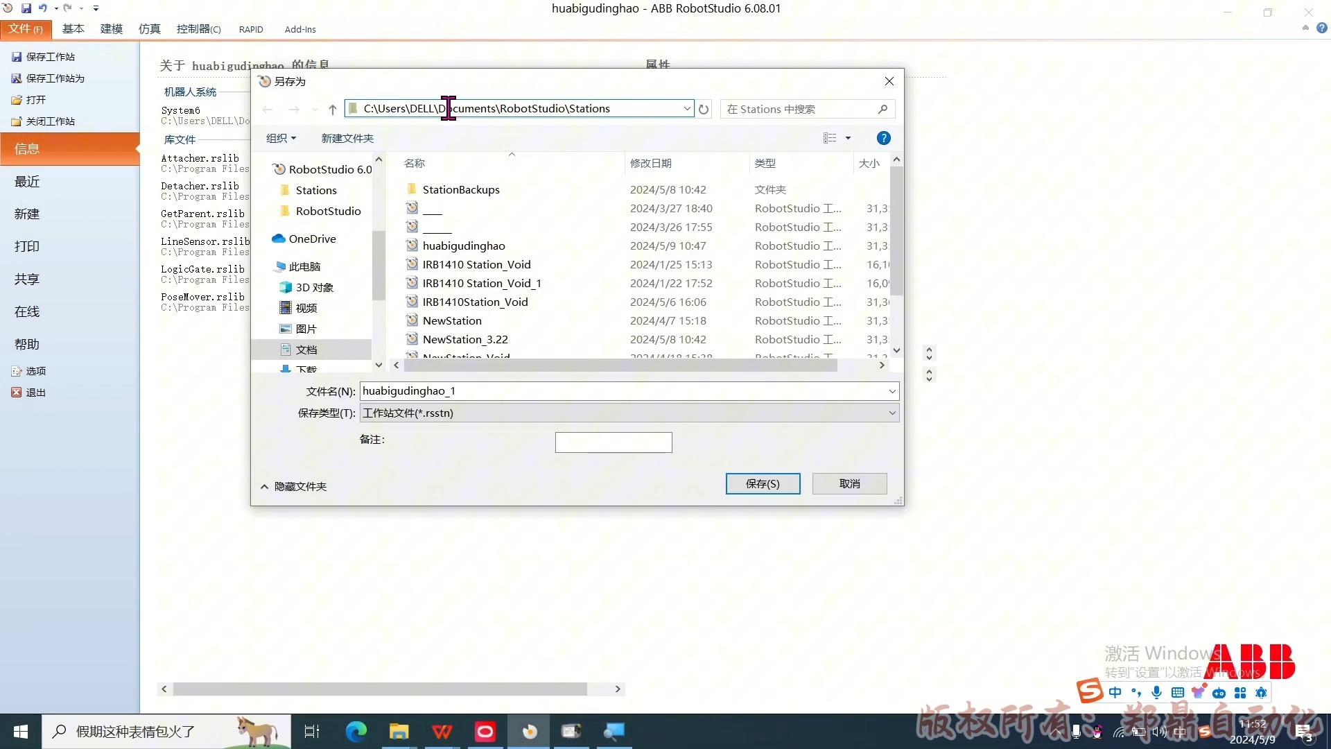Image resolution: width=1331 pixels, height=749 pixels.
Task: Sort files by 修改日期 column header
Action: pyautogui.click(x=651, y=163)
